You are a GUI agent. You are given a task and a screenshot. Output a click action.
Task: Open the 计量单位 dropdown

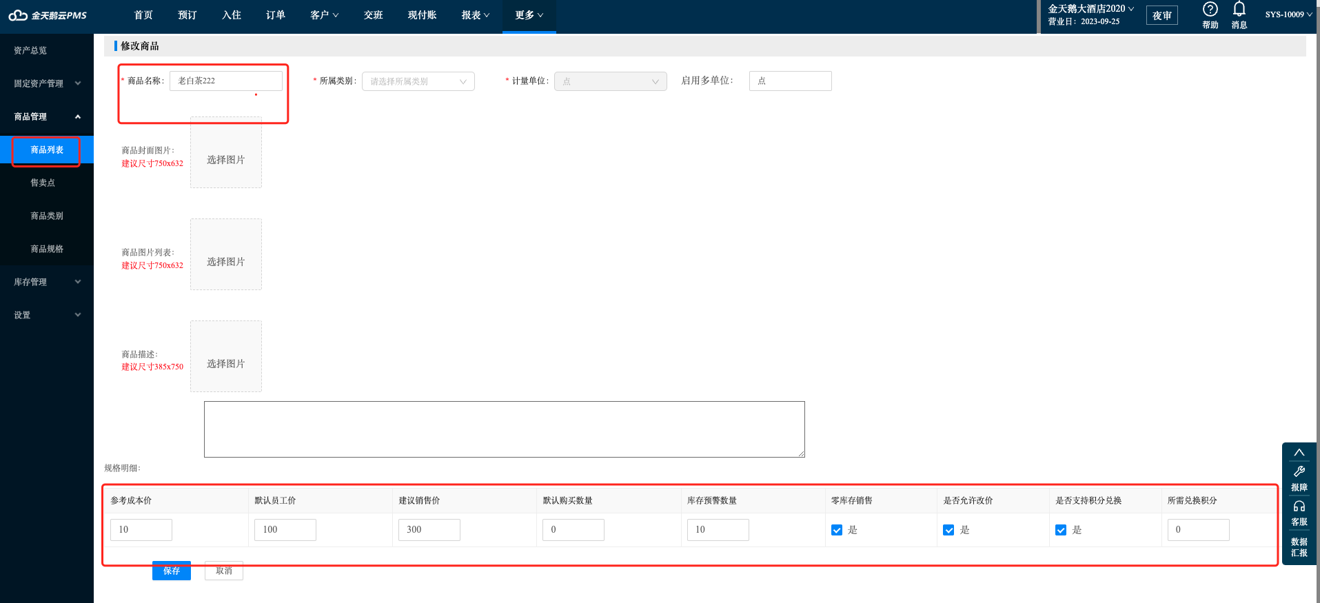(x=611, y=81)
